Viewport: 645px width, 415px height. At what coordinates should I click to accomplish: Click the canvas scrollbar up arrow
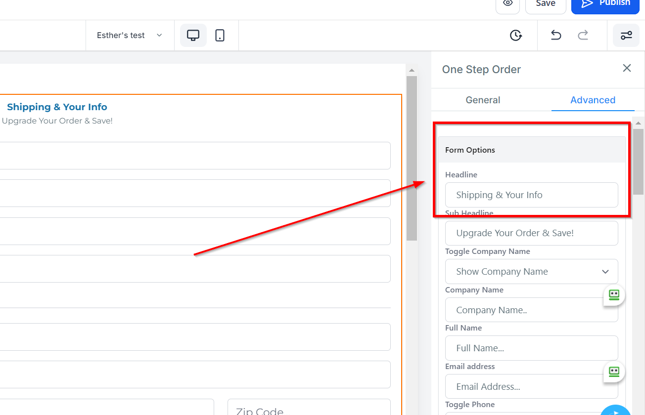coord(412,70)
